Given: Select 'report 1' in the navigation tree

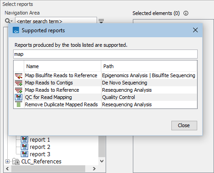Looking at the screenshot, I should click(40, 139).
